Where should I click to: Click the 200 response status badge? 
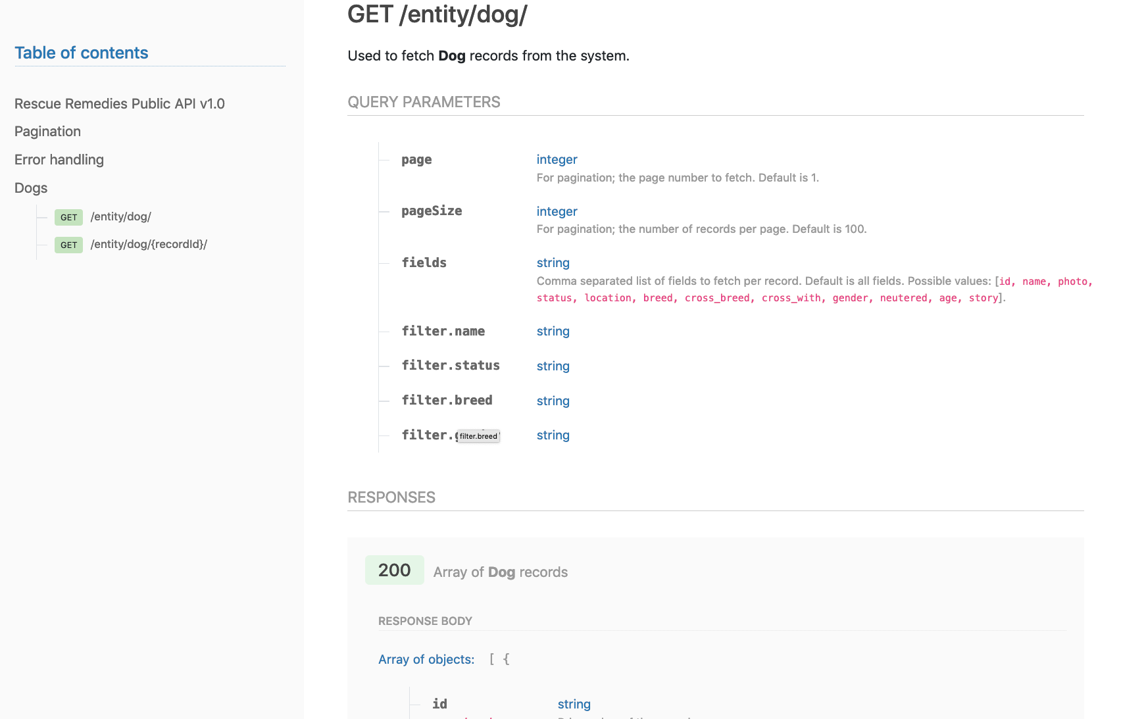[x=394, y=570]
